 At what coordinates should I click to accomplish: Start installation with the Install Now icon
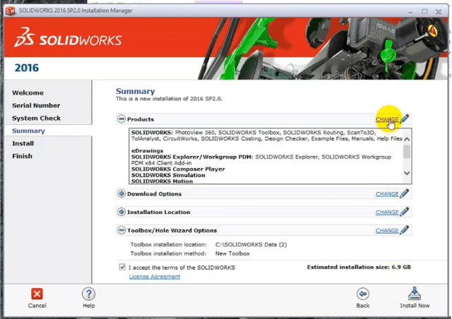(415, 294)
